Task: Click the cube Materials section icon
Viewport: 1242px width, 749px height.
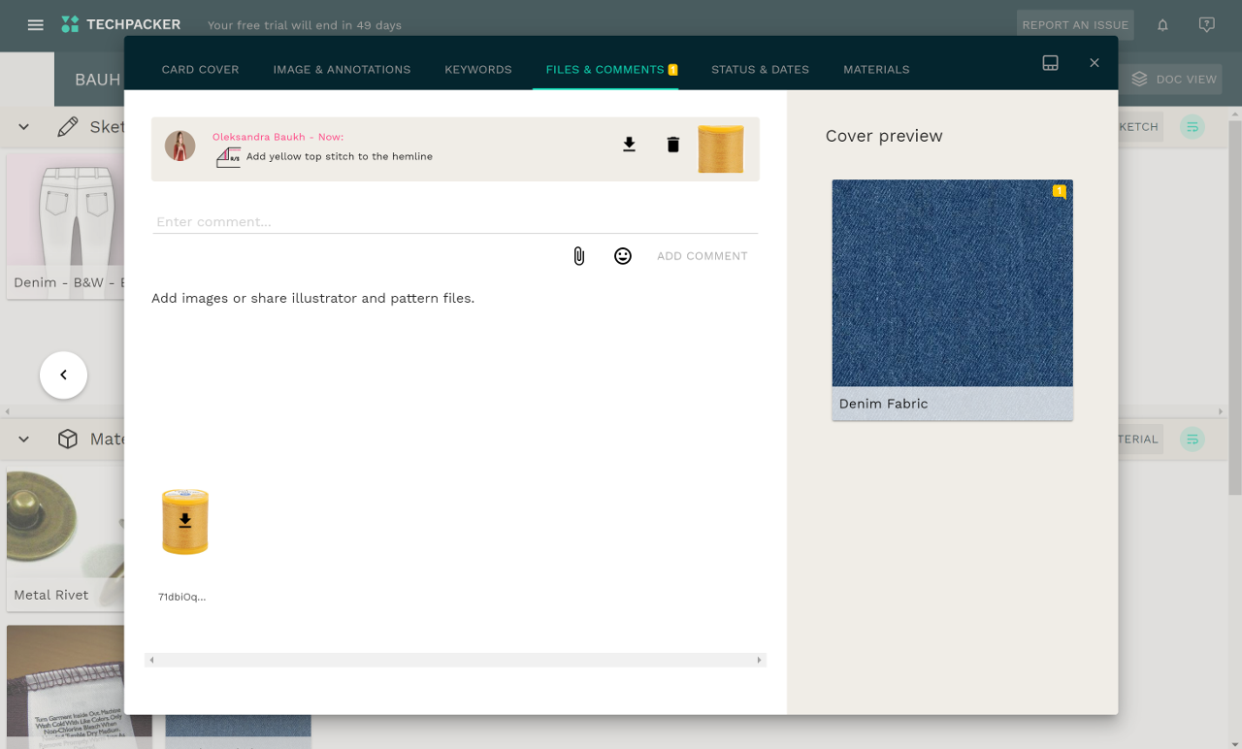Action: click(68, 440)
